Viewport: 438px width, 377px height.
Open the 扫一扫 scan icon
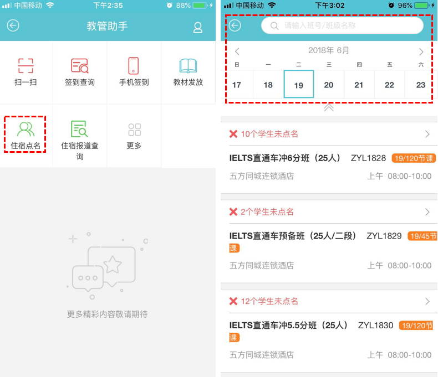click(x=26, y=66)
